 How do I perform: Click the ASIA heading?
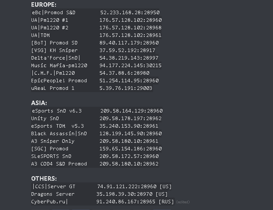pos(39,103)
